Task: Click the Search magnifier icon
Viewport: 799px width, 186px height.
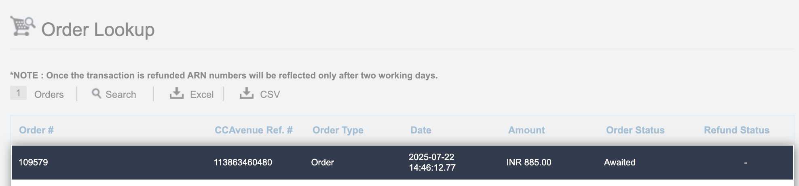Action: tap(96, 93)
